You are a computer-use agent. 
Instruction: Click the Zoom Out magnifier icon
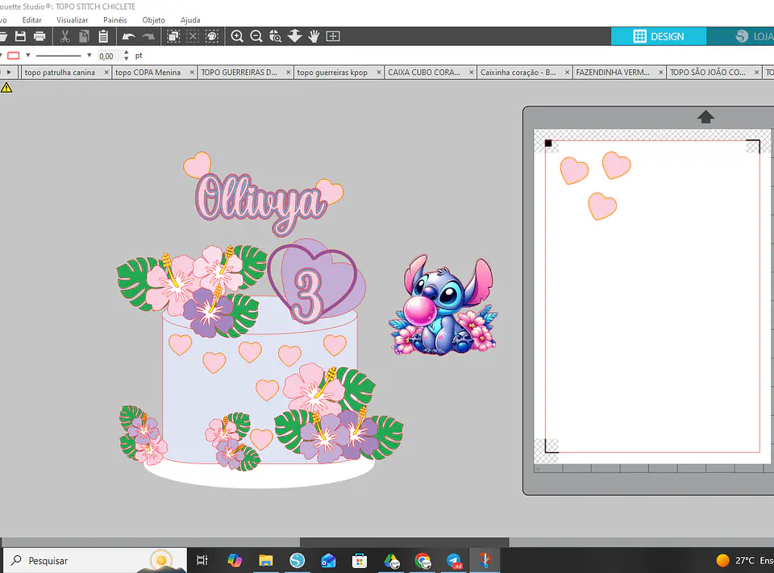click(x=256, y=36)
